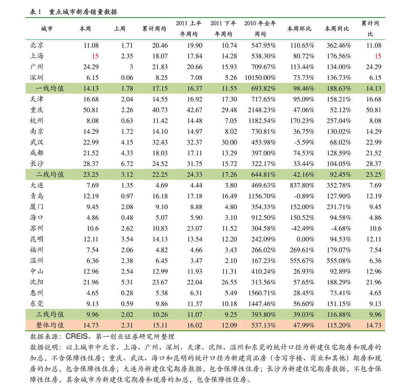Click the 一线均值 row label
Screen dimensions: 411x391
tap(50, 88)
